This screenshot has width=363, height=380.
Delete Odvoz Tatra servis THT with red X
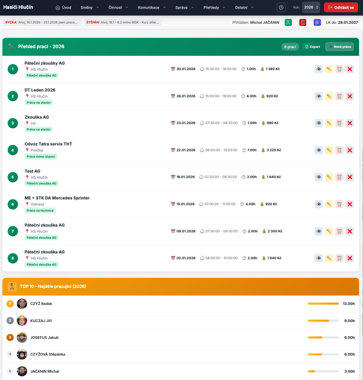click(x=350, y=150)
